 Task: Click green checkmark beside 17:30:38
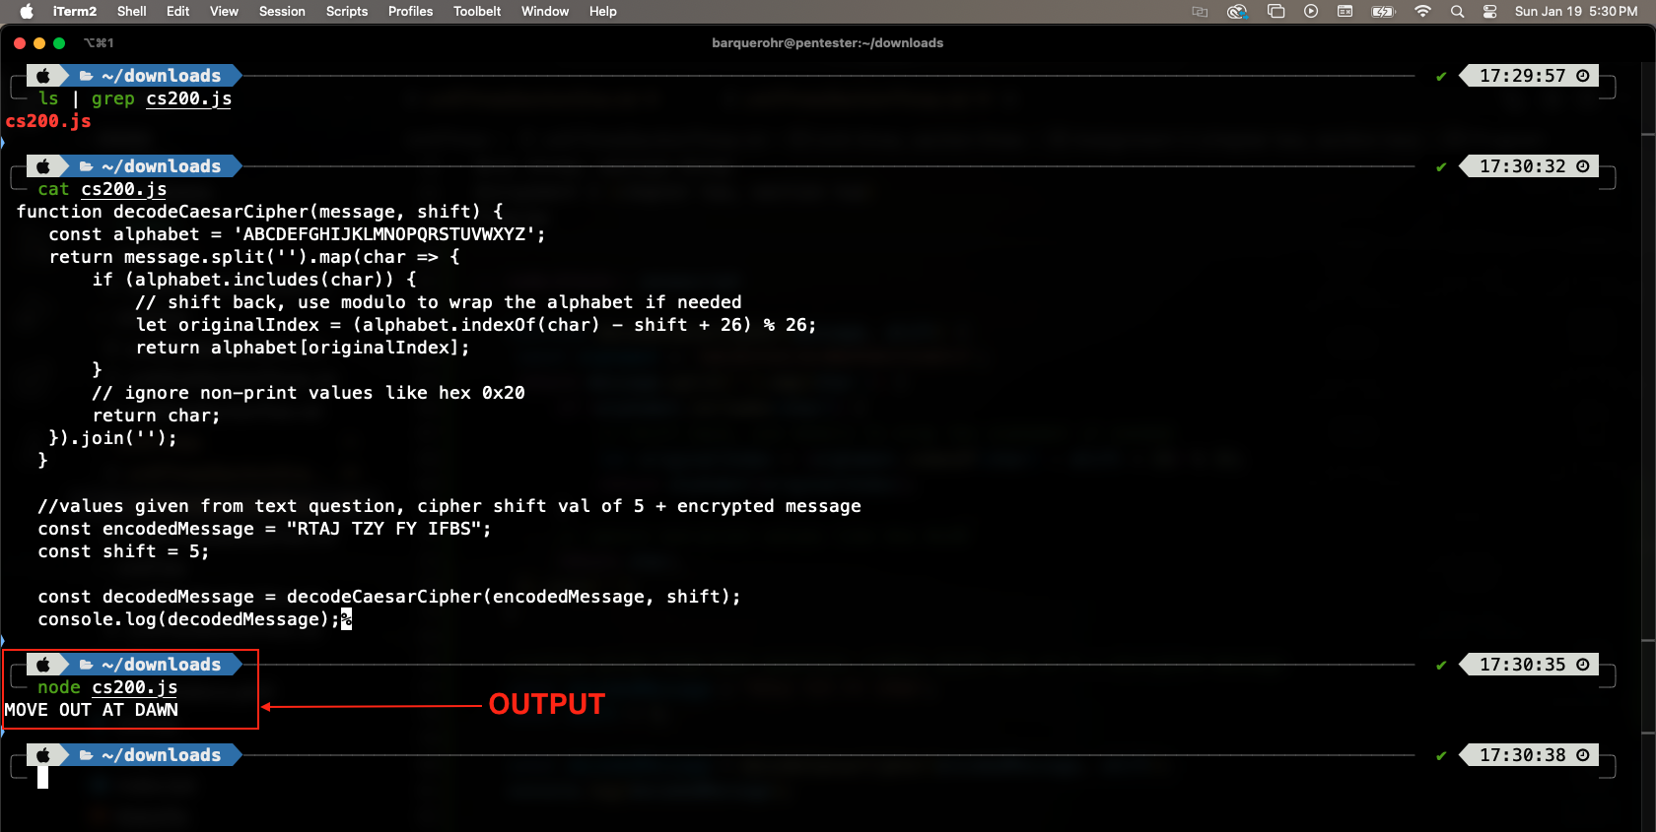[x=1441, y=755]
